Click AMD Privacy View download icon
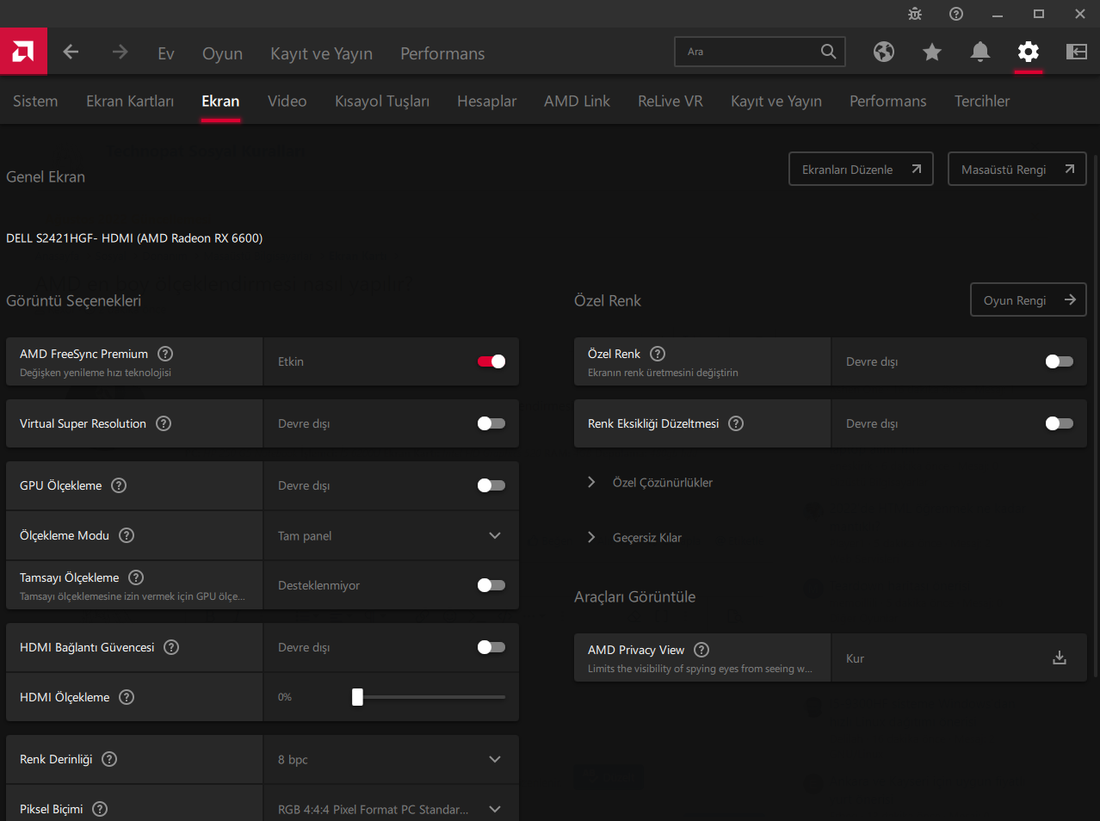Screen dimensions: 1100x821 (x=1060, y=658)
